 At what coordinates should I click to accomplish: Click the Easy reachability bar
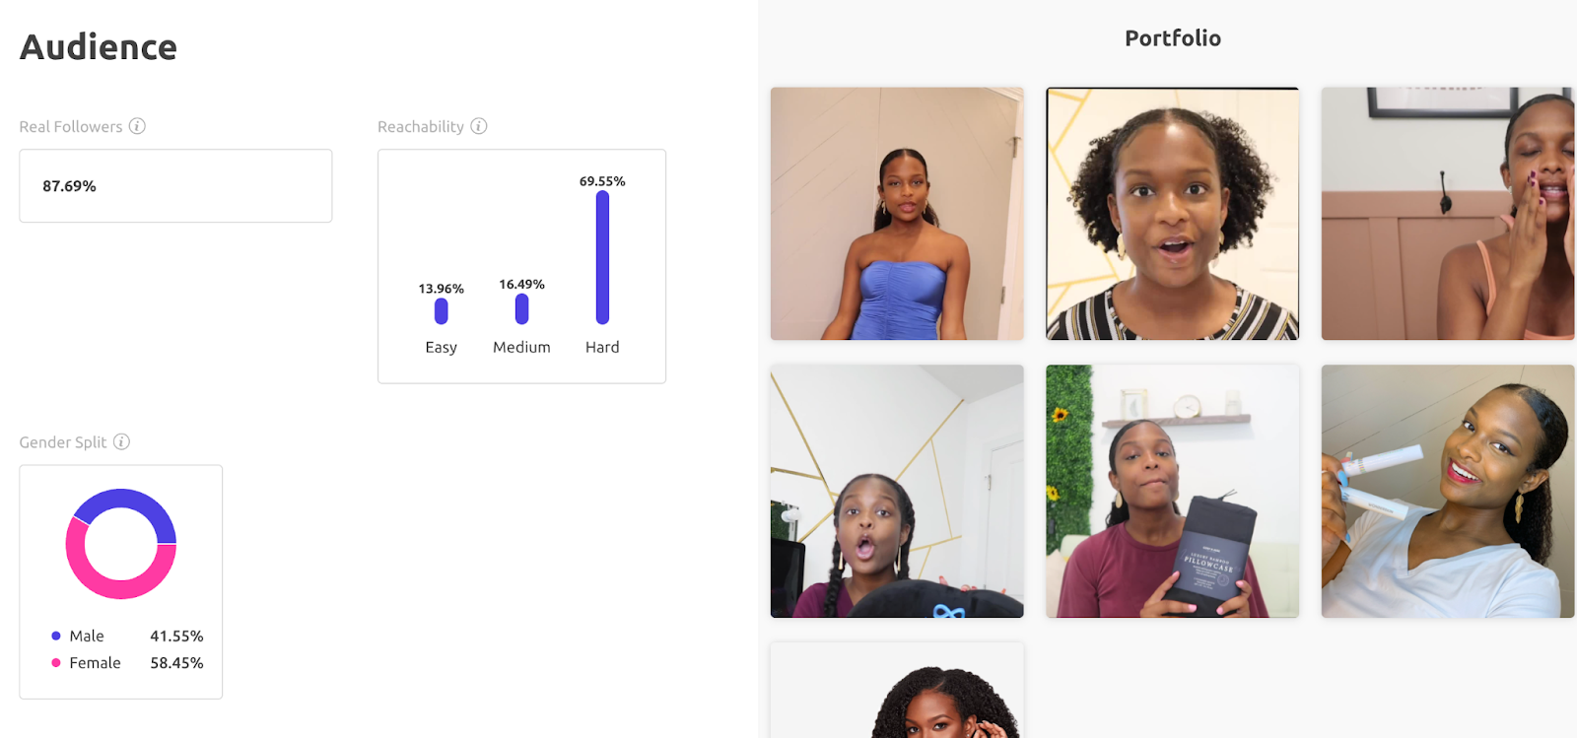point(442,311)
